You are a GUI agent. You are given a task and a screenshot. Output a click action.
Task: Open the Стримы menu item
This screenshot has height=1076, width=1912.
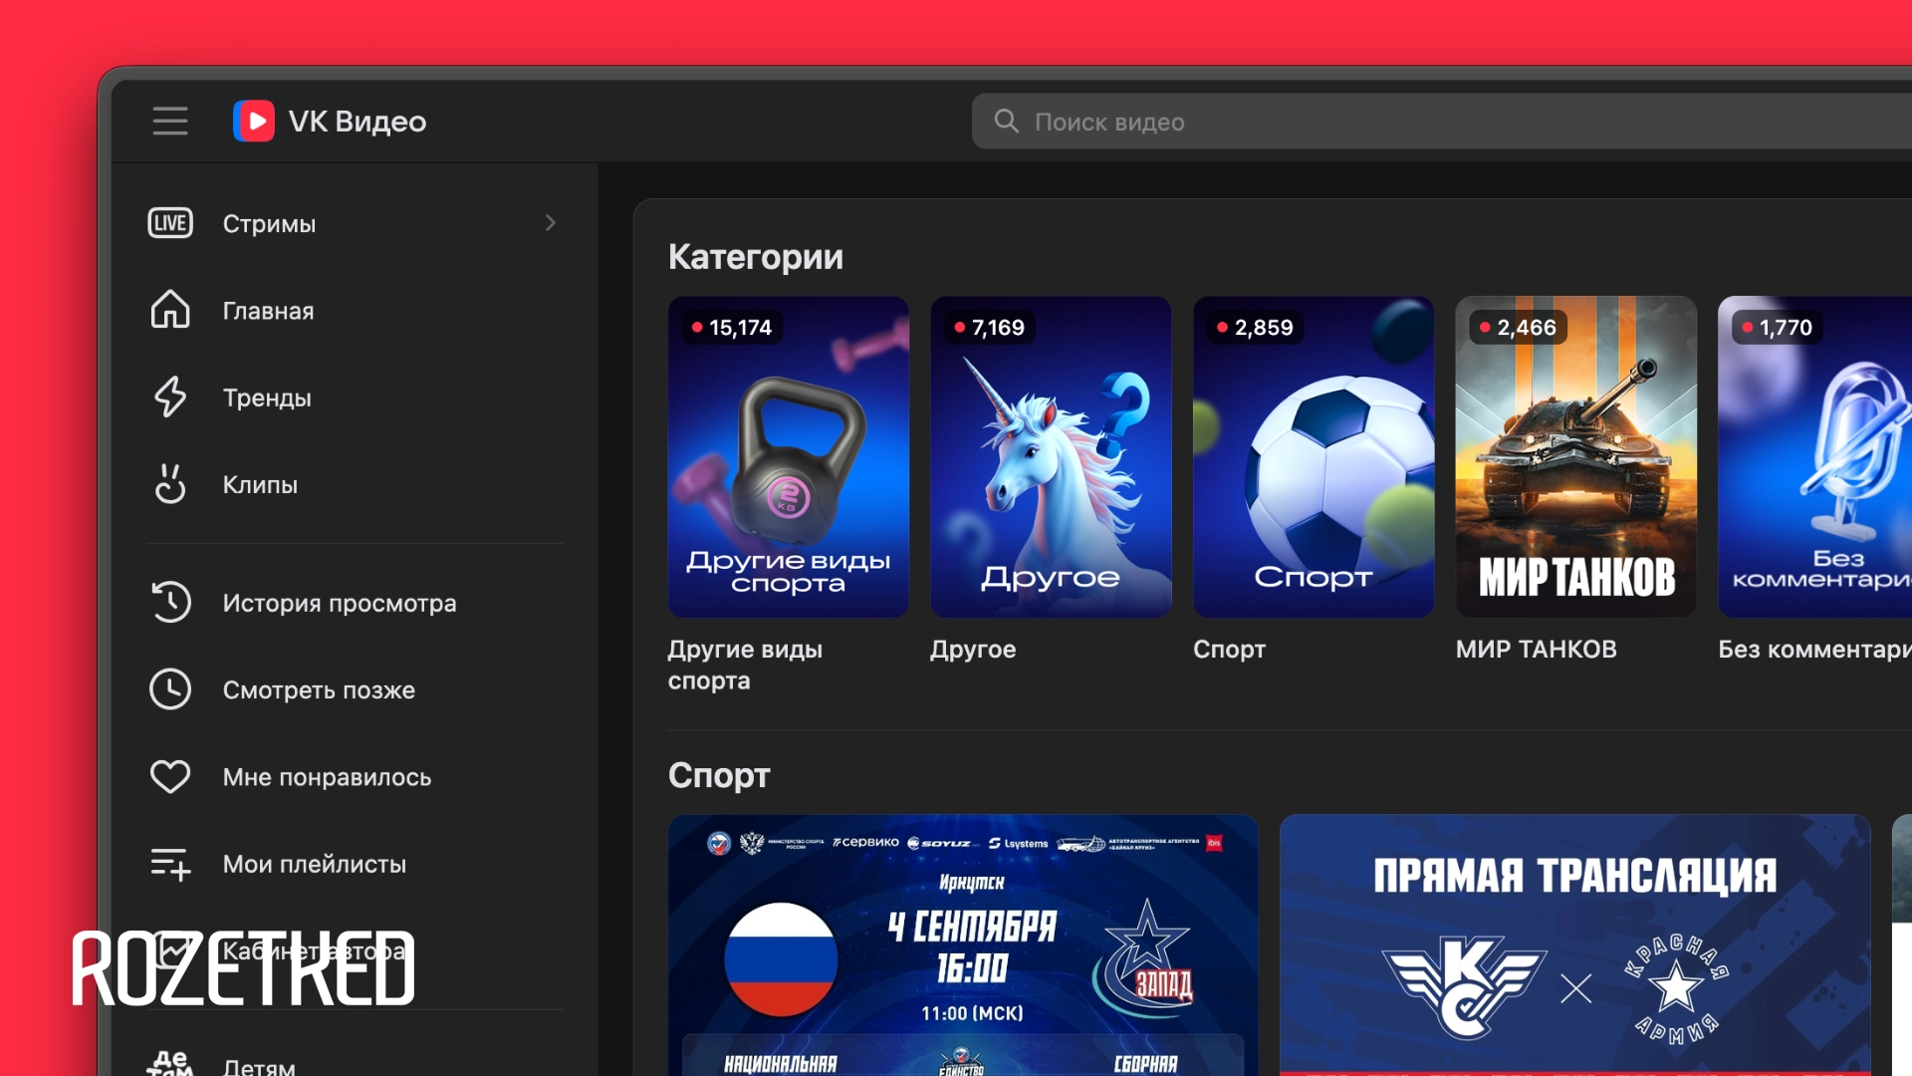pos(355,223)
